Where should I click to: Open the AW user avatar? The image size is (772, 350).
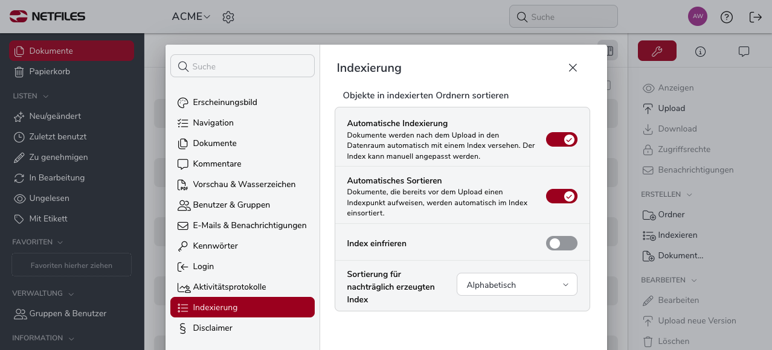pyautogui.click(x=698, y=16)
